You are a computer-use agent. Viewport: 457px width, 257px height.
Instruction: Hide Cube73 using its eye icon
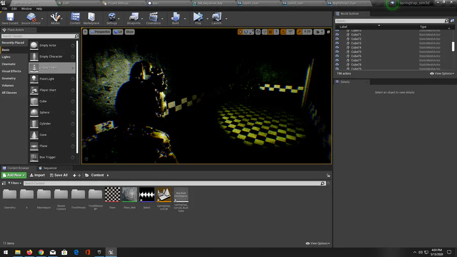coord(337,43)
